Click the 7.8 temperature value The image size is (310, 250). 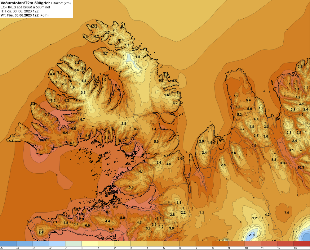point(76,209)
